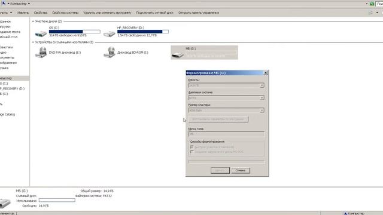Click the Компьютер taskbar button

point(354,213)
